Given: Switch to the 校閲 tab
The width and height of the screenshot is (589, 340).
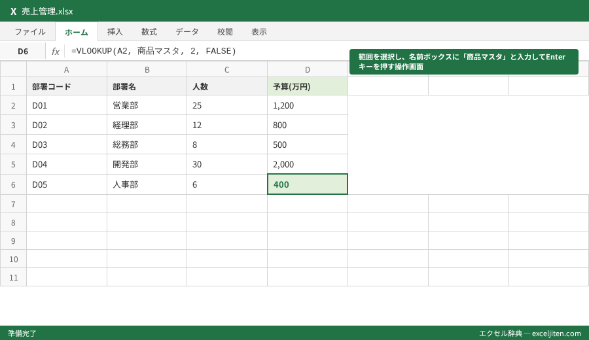Looking at the screenshot, I should pos(225,32).
